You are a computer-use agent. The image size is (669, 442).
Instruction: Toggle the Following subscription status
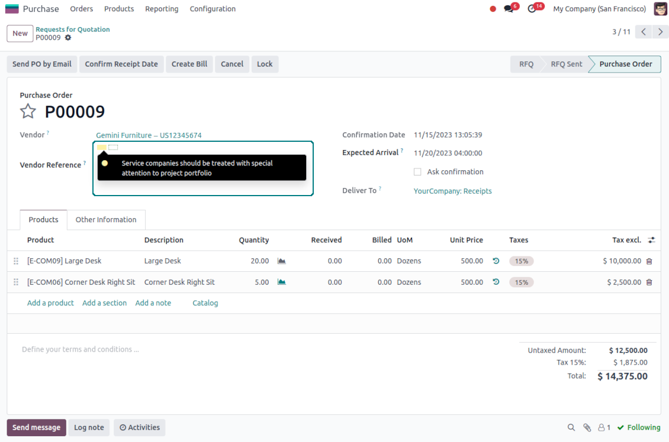point(638,427)
